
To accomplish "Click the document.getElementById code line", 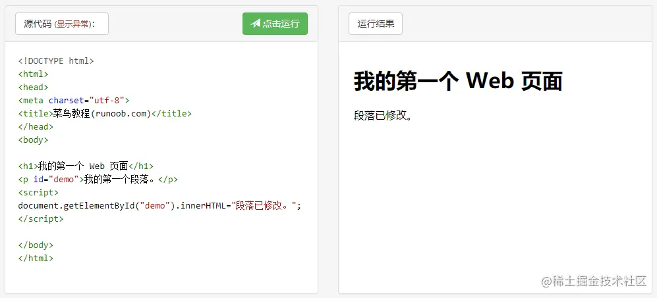I will pos(159,206).
